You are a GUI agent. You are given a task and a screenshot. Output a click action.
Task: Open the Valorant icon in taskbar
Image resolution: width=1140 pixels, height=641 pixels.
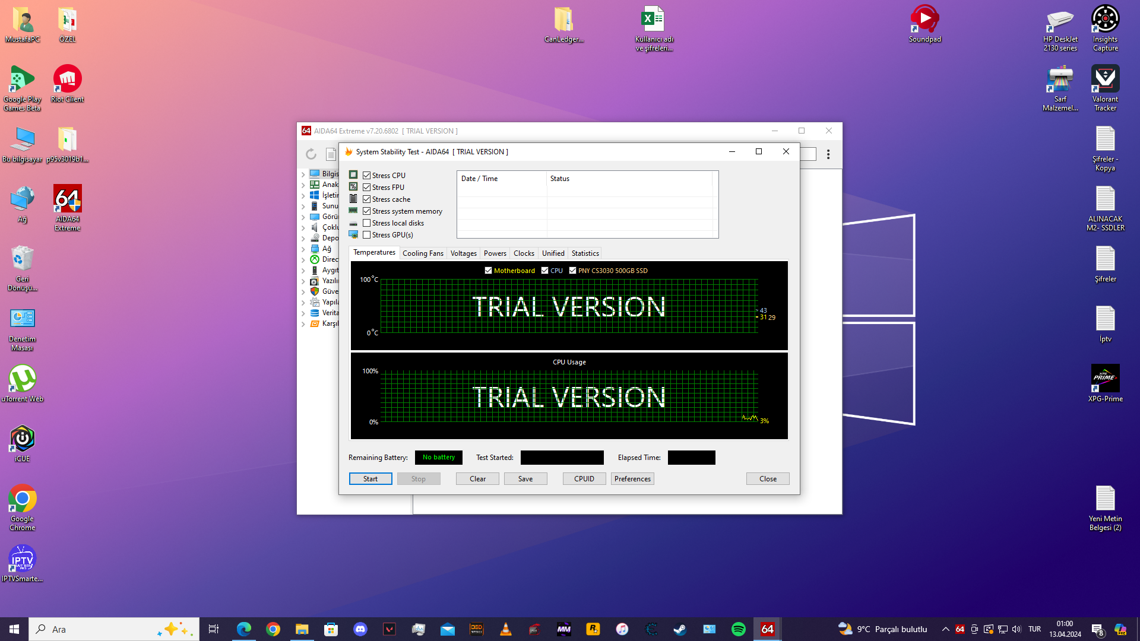(389, 629)
